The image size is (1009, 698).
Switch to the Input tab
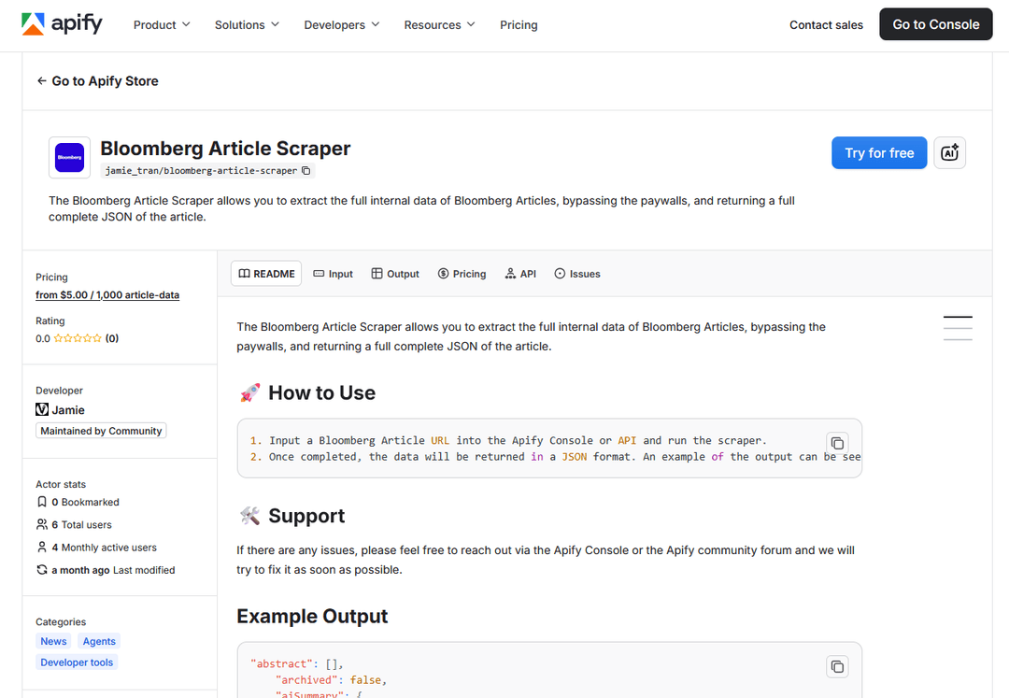pyautogui.click(x=334, y=274)
